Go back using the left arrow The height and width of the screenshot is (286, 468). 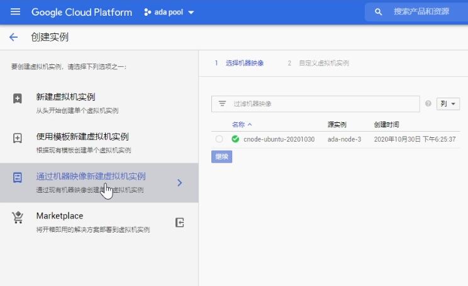click(x=13, y=37)
